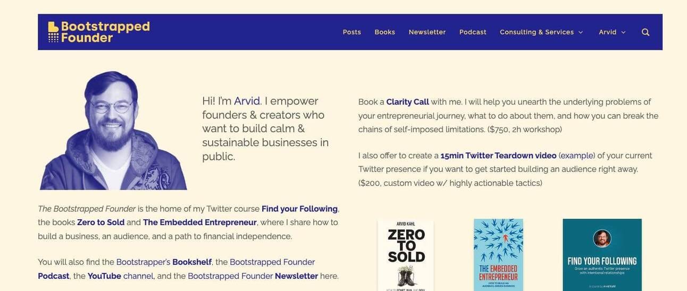Click the Bootstrapped Founder logo
Image resolution: width=687 pixels, height=291 pixels.
[x=99, y=32]
